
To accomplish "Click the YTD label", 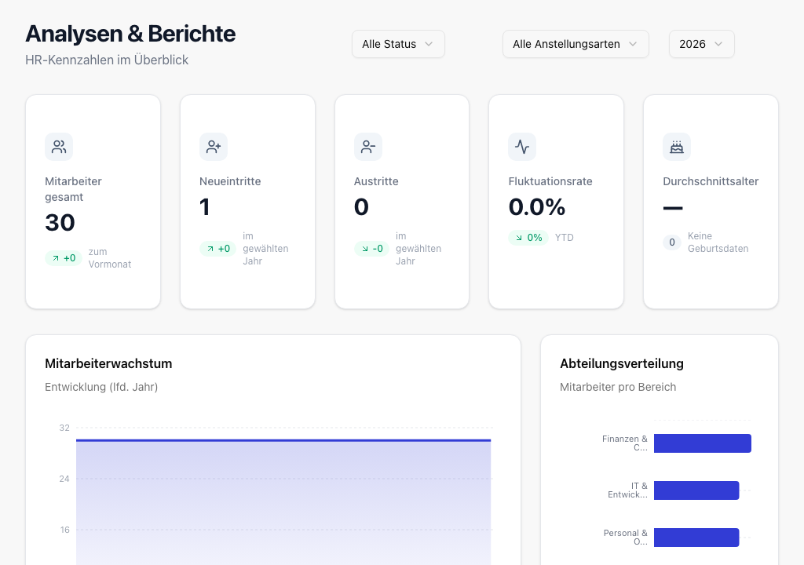I will (564, 238).
